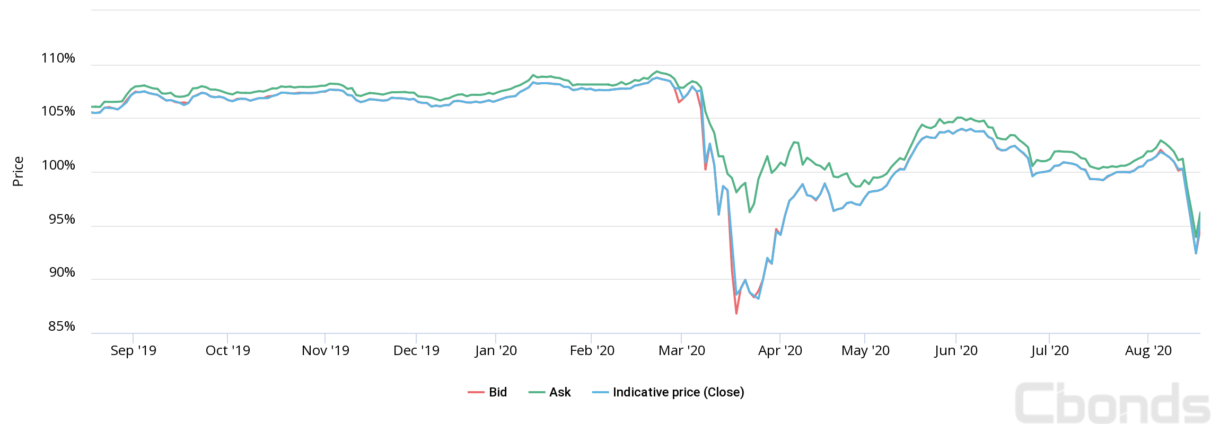Select the Jan '20 date label
The width and height of the screenshot is (1211, 424).
pyautogui.click(x=496, y=350)
